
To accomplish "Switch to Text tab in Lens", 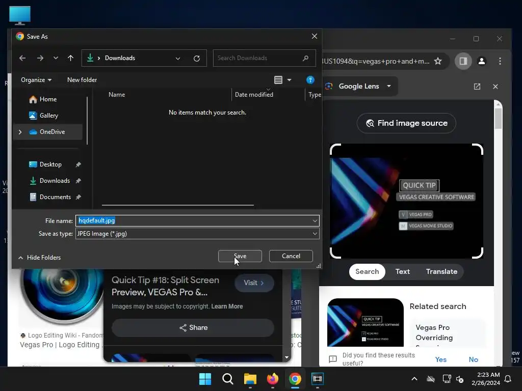I will coord(403,272).
